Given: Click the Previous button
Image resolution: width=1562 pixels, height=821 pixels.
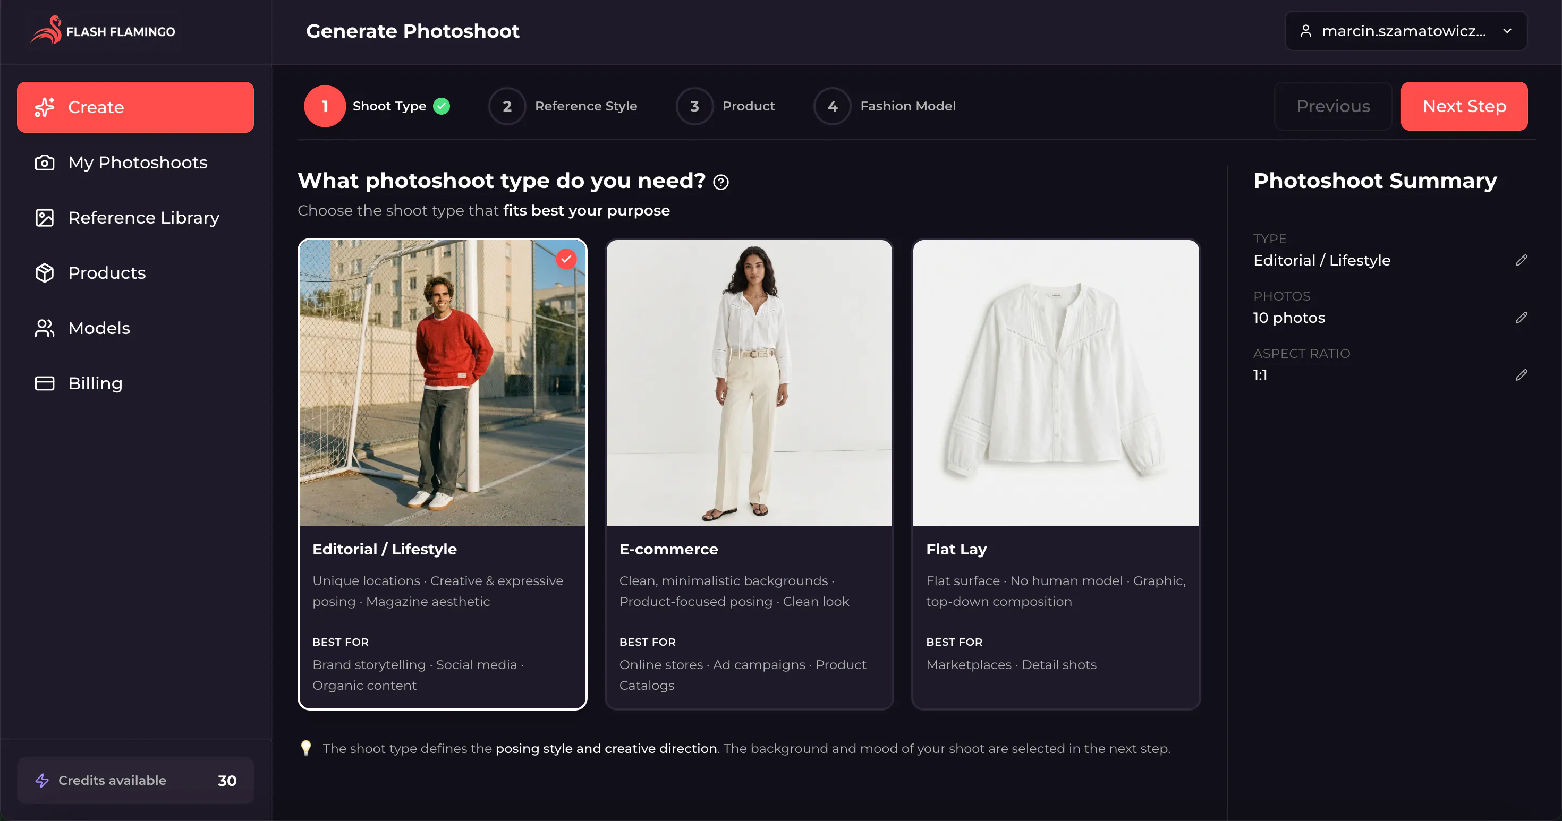Looking at the screenshot, I should point(1333,106).
